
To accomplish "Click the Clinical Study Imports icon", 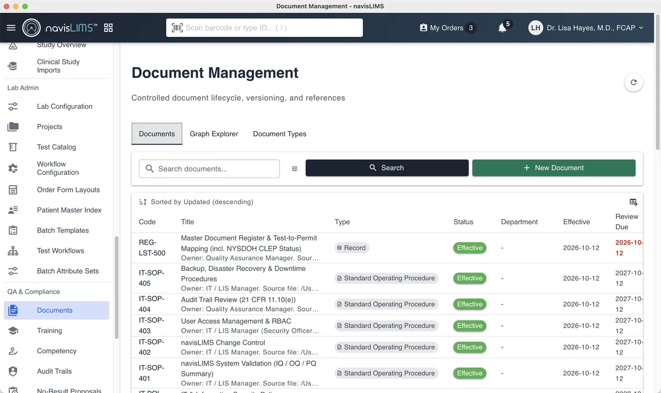I will click(x=13, y=66).
